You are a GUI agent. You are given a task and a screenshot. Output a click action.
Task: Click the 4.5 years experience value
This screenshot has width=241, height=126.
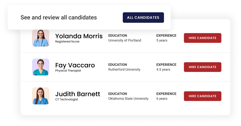point(163,70)
